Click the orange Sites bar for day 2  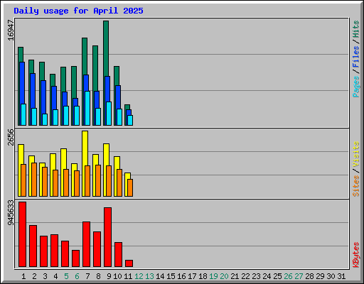(34, 180)
